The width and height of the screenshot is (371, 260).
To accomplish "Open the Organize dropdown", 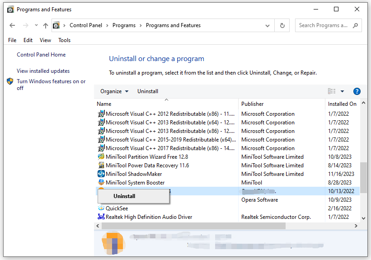I will tap(114, 91).
